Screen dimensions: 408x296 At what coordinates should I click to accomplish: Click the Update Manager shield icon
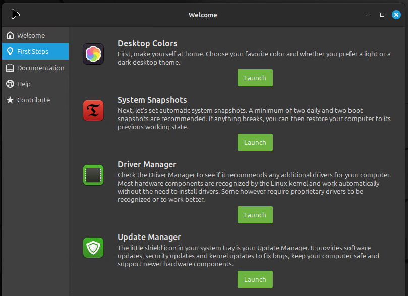coord(93,248)
